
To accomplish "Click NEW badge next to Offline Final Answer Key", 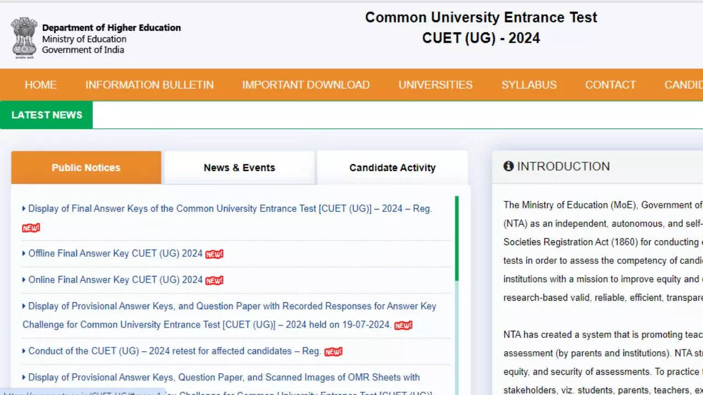I will [214, 254].
